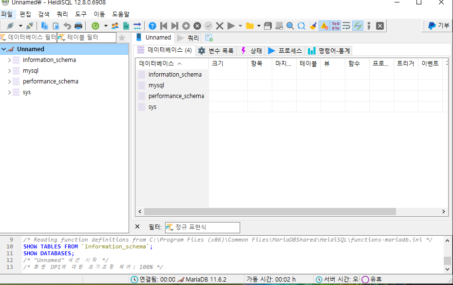Expand sys database in the tree

click(x=9, y=92)
